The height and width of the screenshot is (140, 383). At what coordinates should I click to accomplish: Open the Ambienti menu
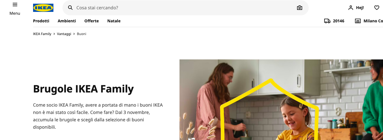click(x=67, y=21)
